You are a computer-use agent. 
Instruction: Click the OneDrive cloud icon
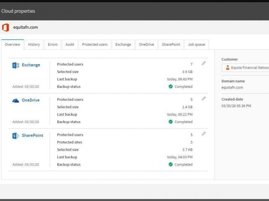(16, 100)
